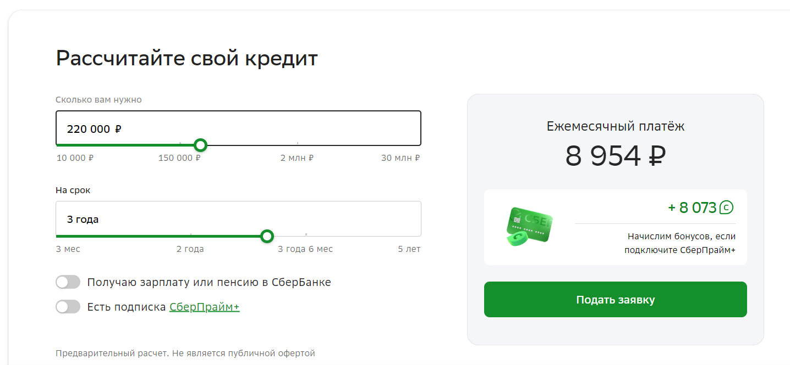Pick the 30 млн ₽ maximum amount label
Viewport: 790px width, 365px height.
click(x=401, y=158)
